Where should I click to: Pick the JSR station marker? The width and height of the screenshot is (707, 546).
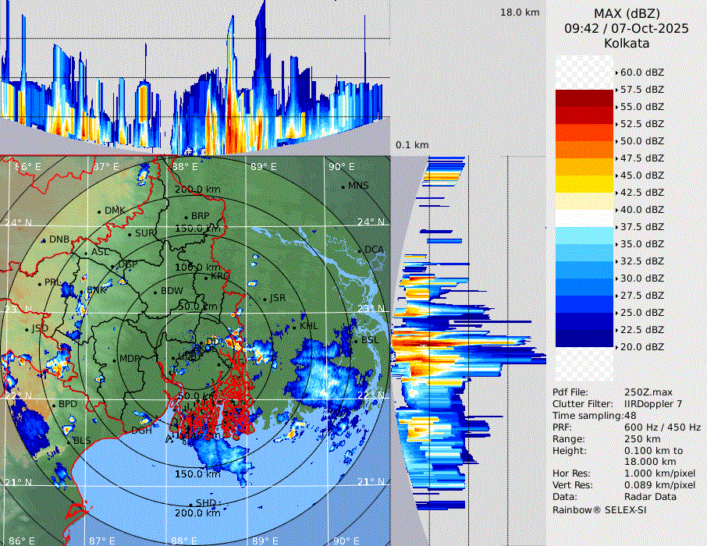click(266, 299)
